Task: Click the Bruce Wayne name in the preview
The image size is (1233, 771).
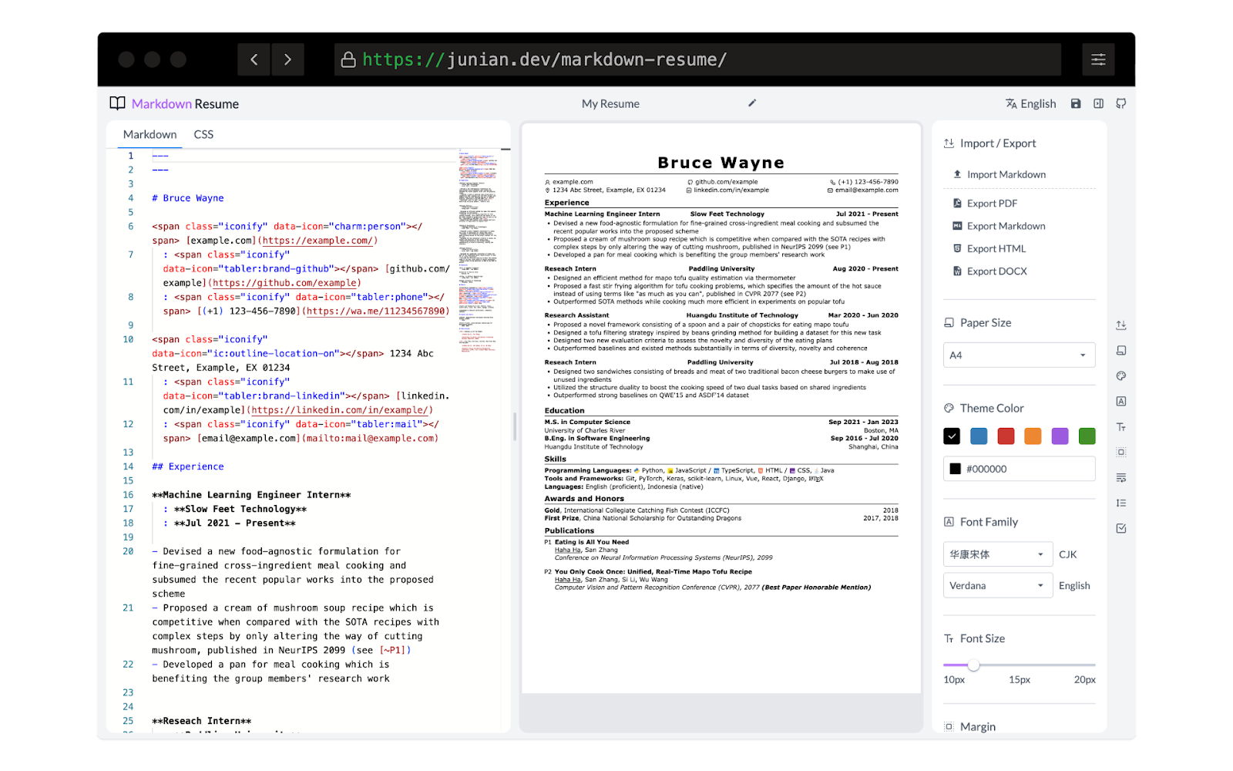Action: [x=721, y=163]
